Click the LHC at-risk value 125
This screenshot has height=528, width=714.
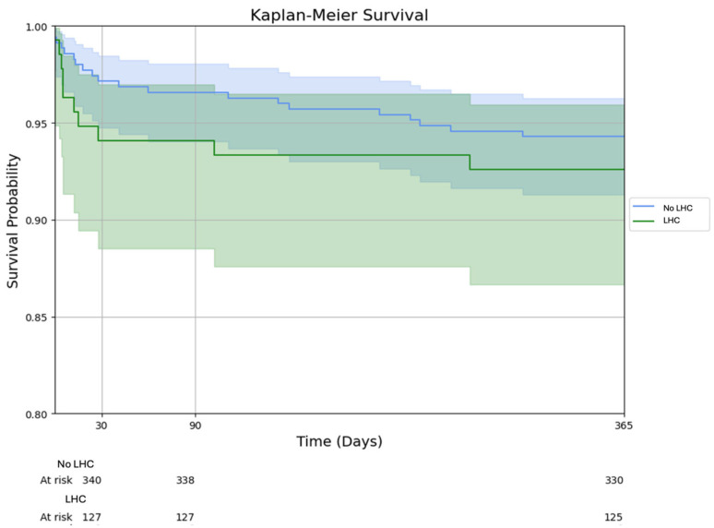(x=613, y=517)
